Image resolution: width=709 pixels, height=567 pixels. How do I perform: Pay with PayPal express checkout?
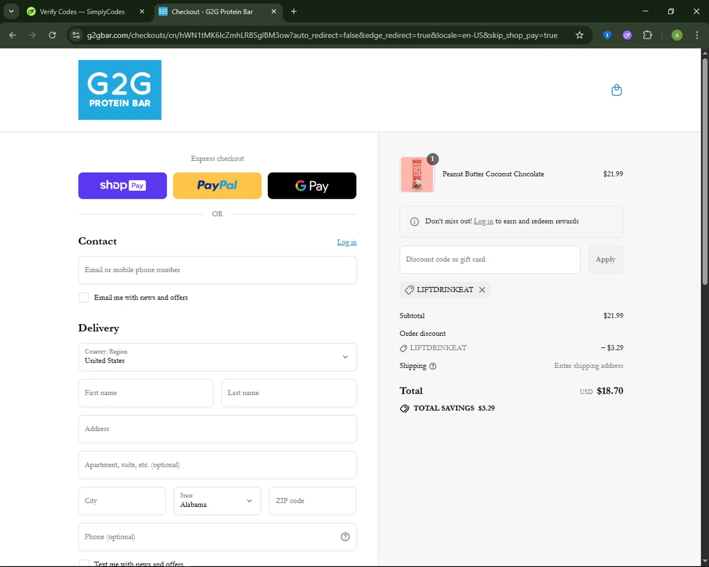click(217, 186)
